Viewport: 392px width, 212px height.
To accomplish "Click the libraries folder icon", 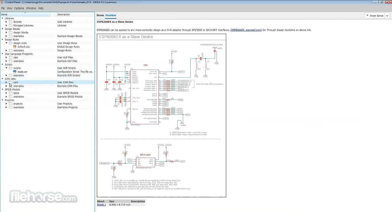I will pyautogui.click(x=11, y=22).
